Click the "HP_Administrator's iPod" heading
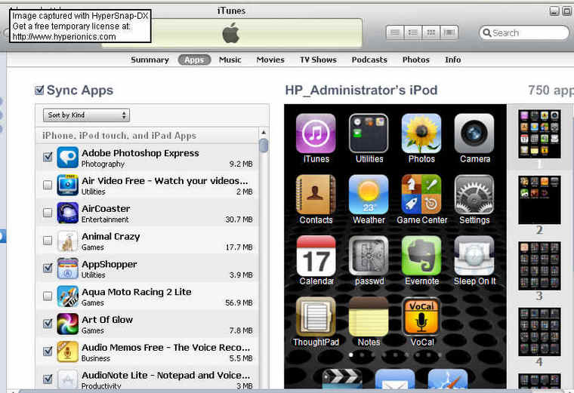The width and height of the screenshot is (574, 393). tap(361, 91)
